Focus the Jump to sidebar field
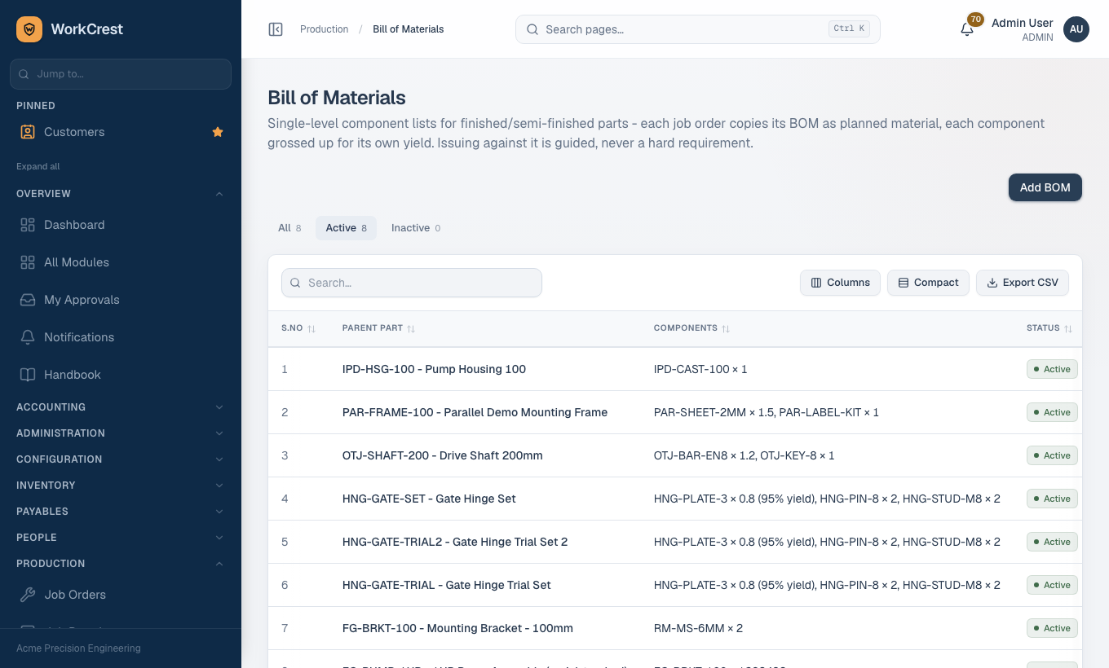The image size is (1109, 668). pos(121,74)
